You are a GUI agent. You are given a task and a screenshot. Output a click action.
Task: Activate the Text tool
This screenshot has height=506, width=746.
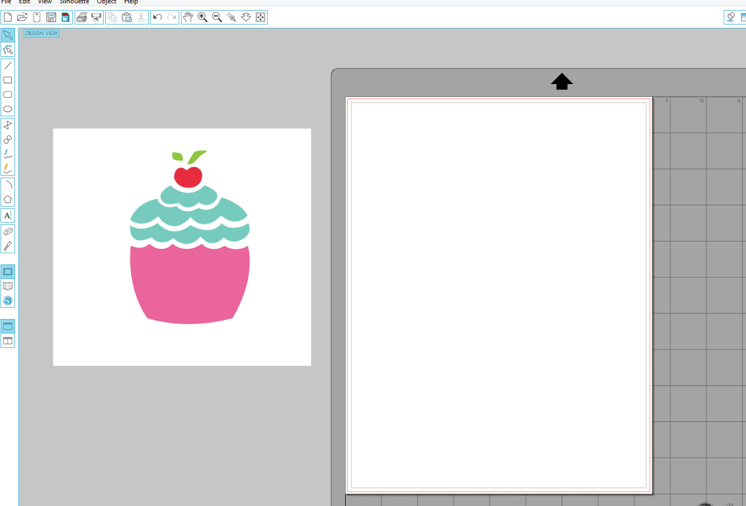coord(8,215)
